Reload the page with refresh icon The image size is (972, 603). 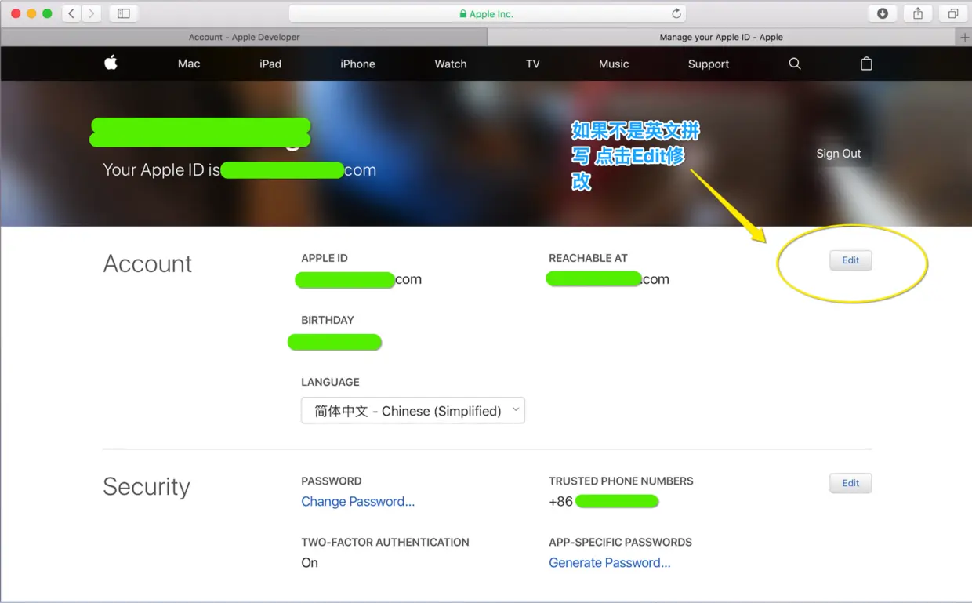(x=676, y=13)
